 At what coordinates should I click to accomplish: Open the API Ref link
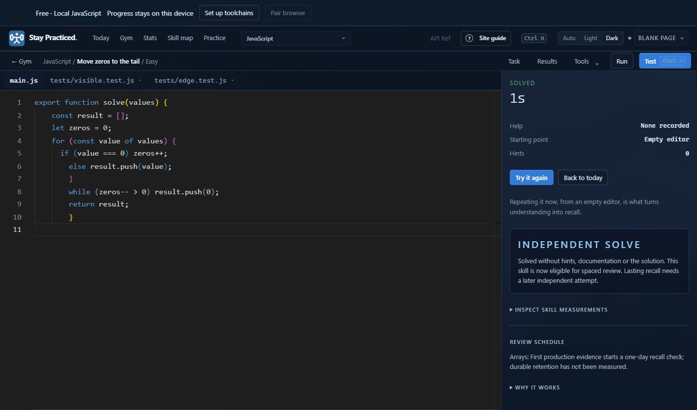pos(440,38)
